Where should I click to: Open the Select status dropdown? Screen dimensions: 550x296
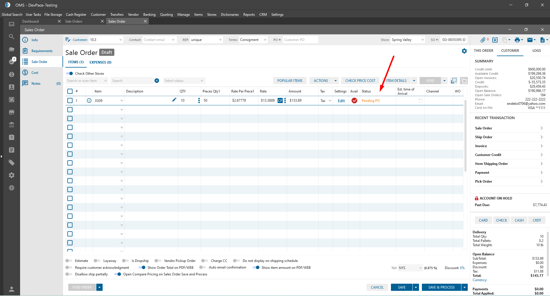(184, 81)
